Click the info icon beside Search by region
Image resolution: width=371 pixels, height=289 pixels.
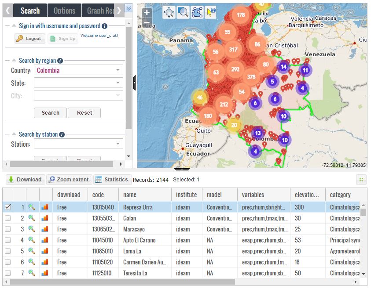[x=60, y=61]
